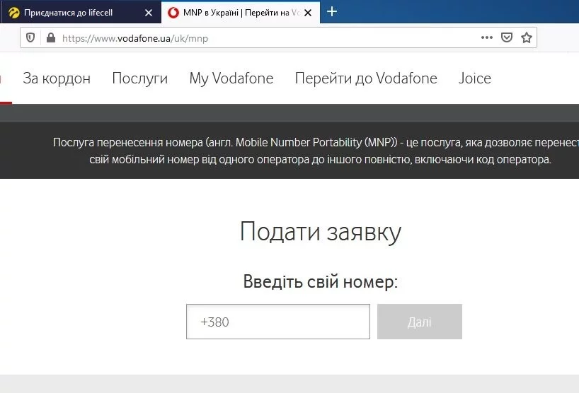Image resolution: width=579 pixels, height=393 pixels.
Task: Open the Послуги menu
Action: [x=140, y=78]
